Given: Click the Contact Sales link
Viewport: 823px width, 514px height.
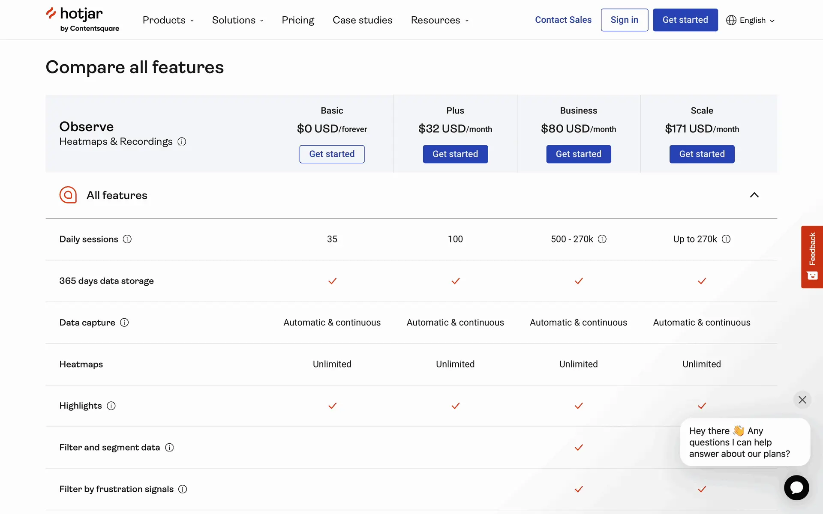Looking at the screenshot, I should (x=563, y=20).
